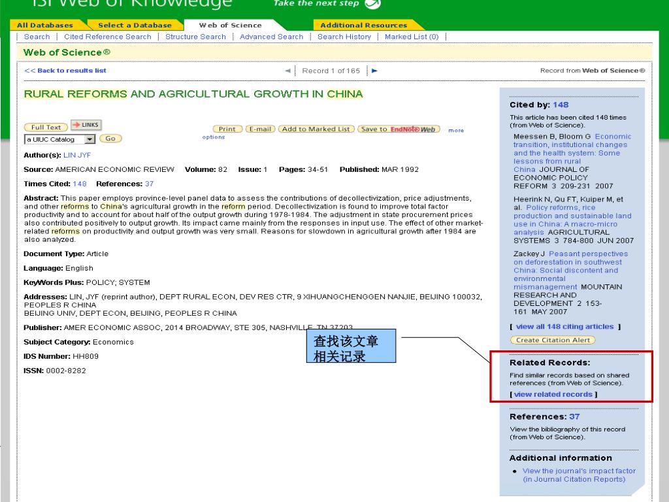
Task: Click IDS Number HH809 text
Action: pyautogui.click(x=61, y=356)
